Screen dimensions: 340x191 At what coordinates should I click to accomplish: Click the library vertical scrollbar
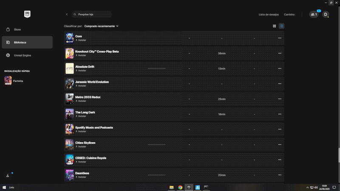point(339,155)
